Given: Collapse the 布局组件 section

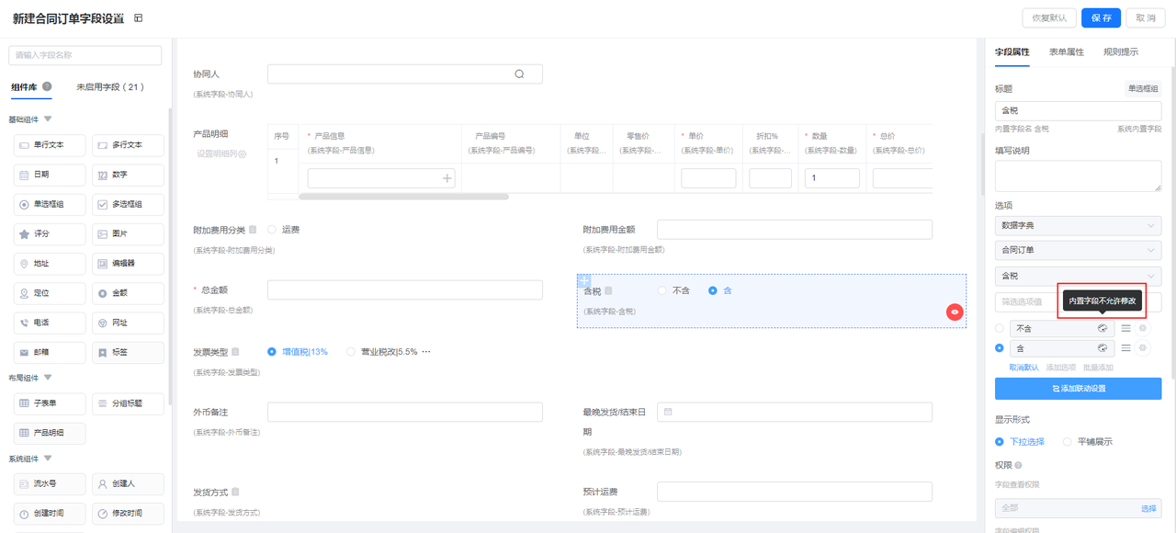Looking at the screenshot, I should coord(48,377).
